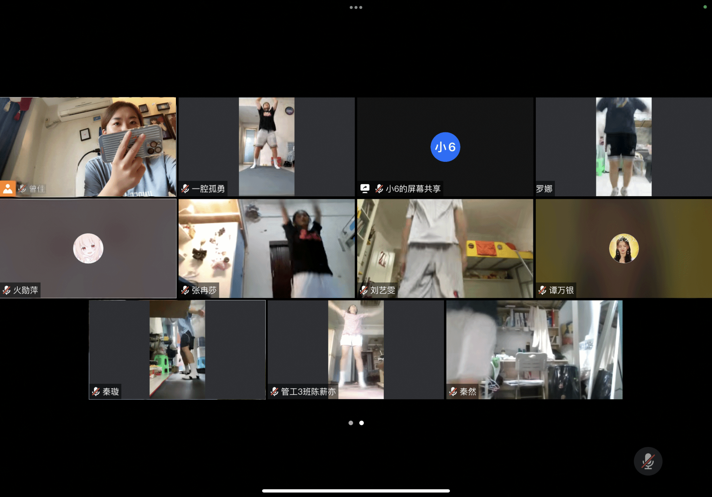Click the muted mic icon of 一腔孤勇
This screenshot has width=712, height=497.
coord(185,189)
